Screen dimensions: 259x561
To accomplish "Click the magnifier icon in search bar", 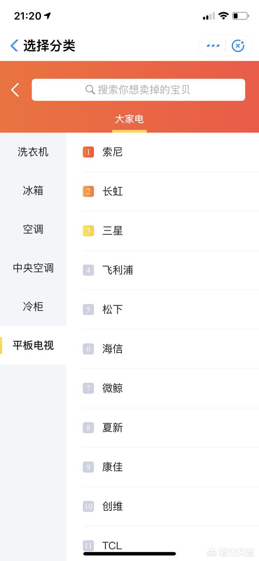I will coord(90,89).
